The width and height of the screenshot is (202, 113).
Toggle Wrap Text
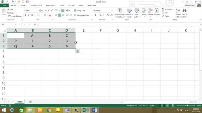click(79, 11)
